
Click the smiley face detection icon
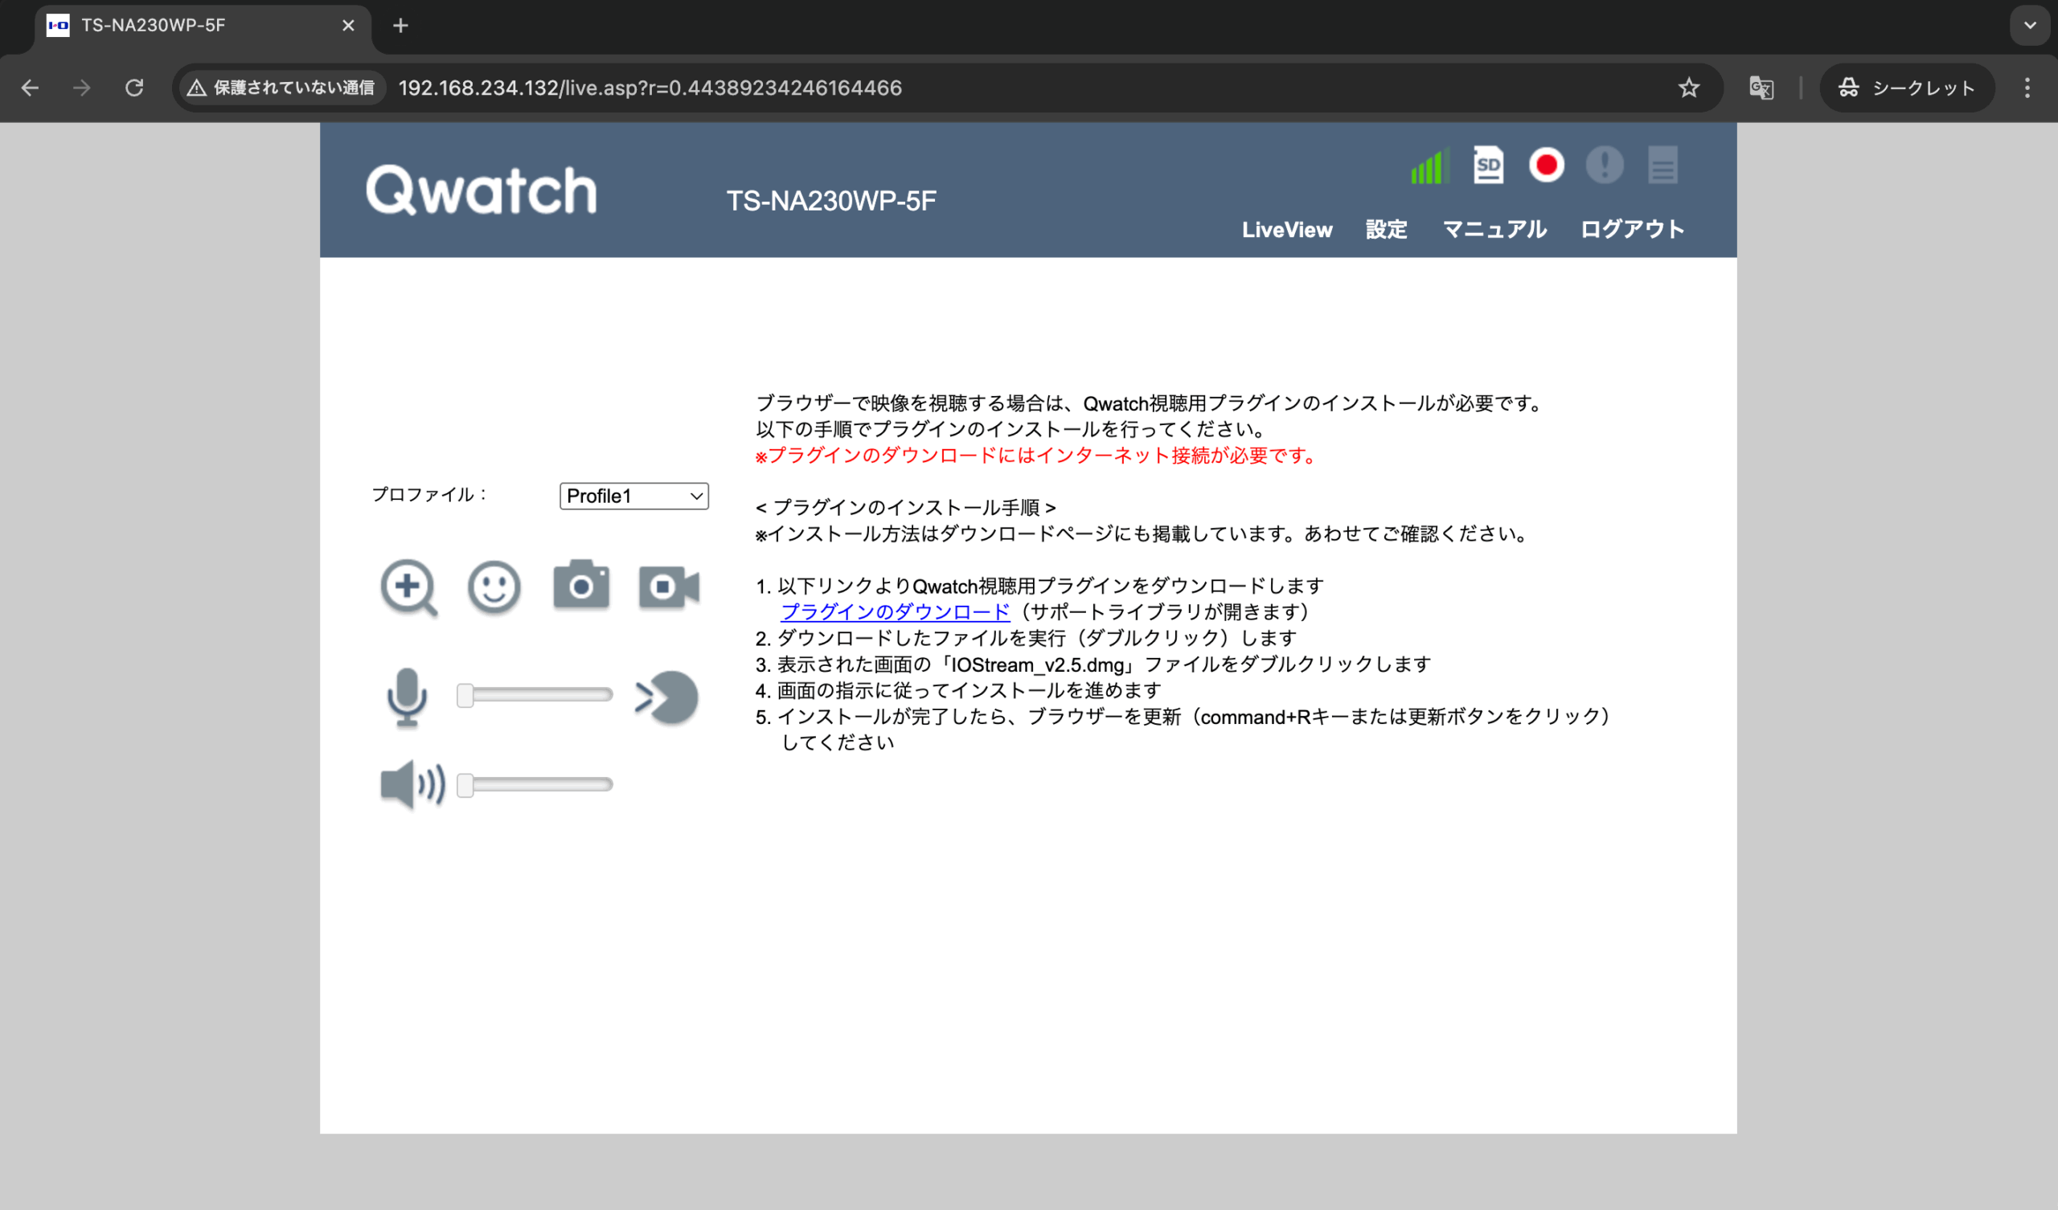click(x=494, y=587)
